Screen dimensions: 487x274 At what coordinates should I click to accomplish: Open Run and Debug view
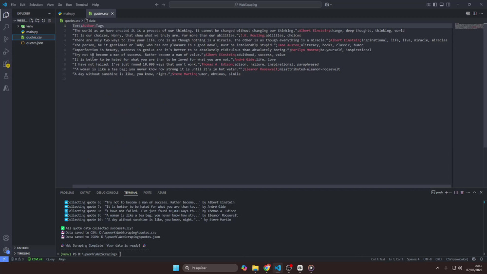6,52
